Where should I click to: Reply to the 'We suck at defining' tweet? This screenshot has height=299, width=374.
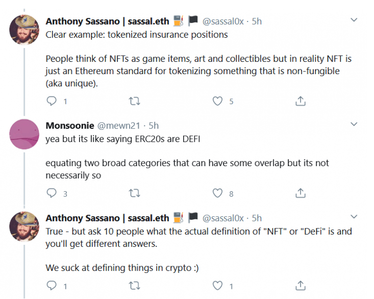[x=52, y=285]
